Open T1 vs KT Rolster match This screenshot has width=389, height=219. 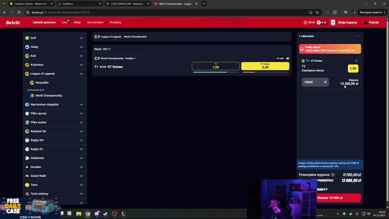point(109,67)
